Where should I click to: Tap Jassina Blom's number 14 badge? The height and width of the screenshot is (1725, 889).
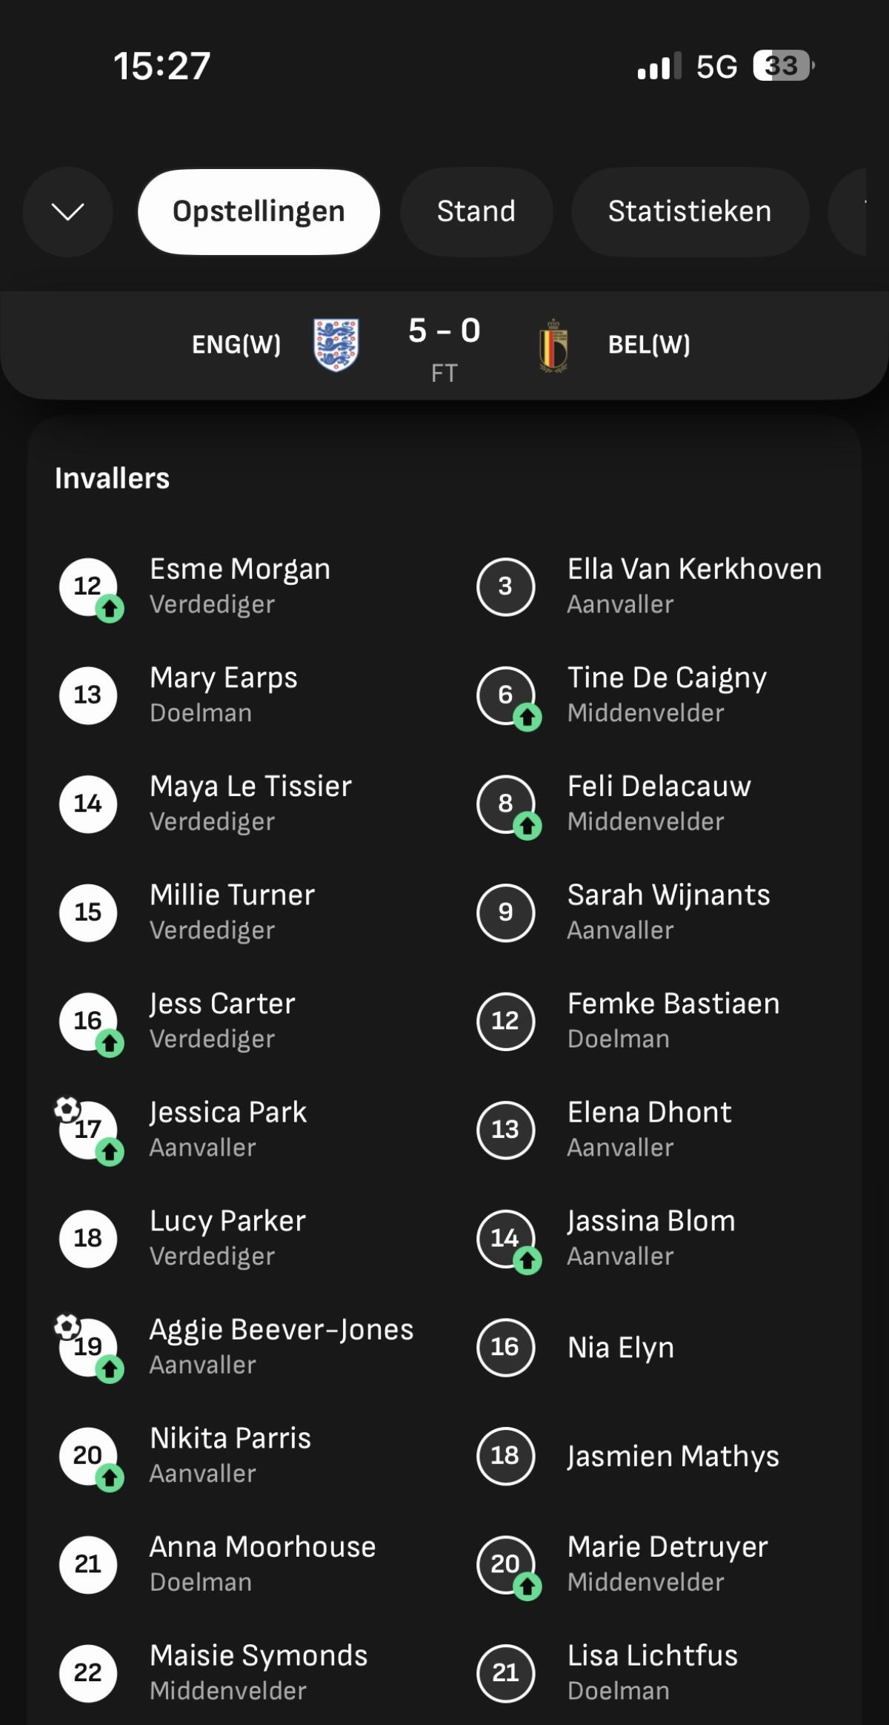(505, 1237)
